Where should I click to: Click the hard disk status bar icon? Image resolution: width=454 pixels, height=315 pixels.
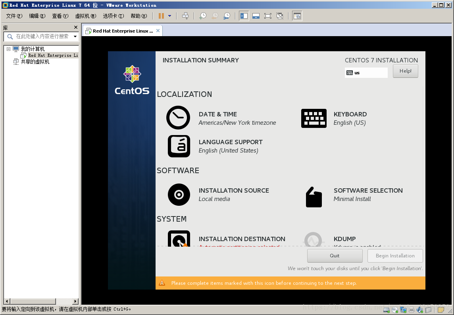386,310
